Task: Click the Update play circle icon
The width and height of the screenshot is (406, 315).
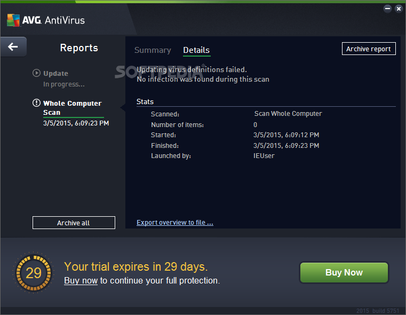Action: (36, 73)
